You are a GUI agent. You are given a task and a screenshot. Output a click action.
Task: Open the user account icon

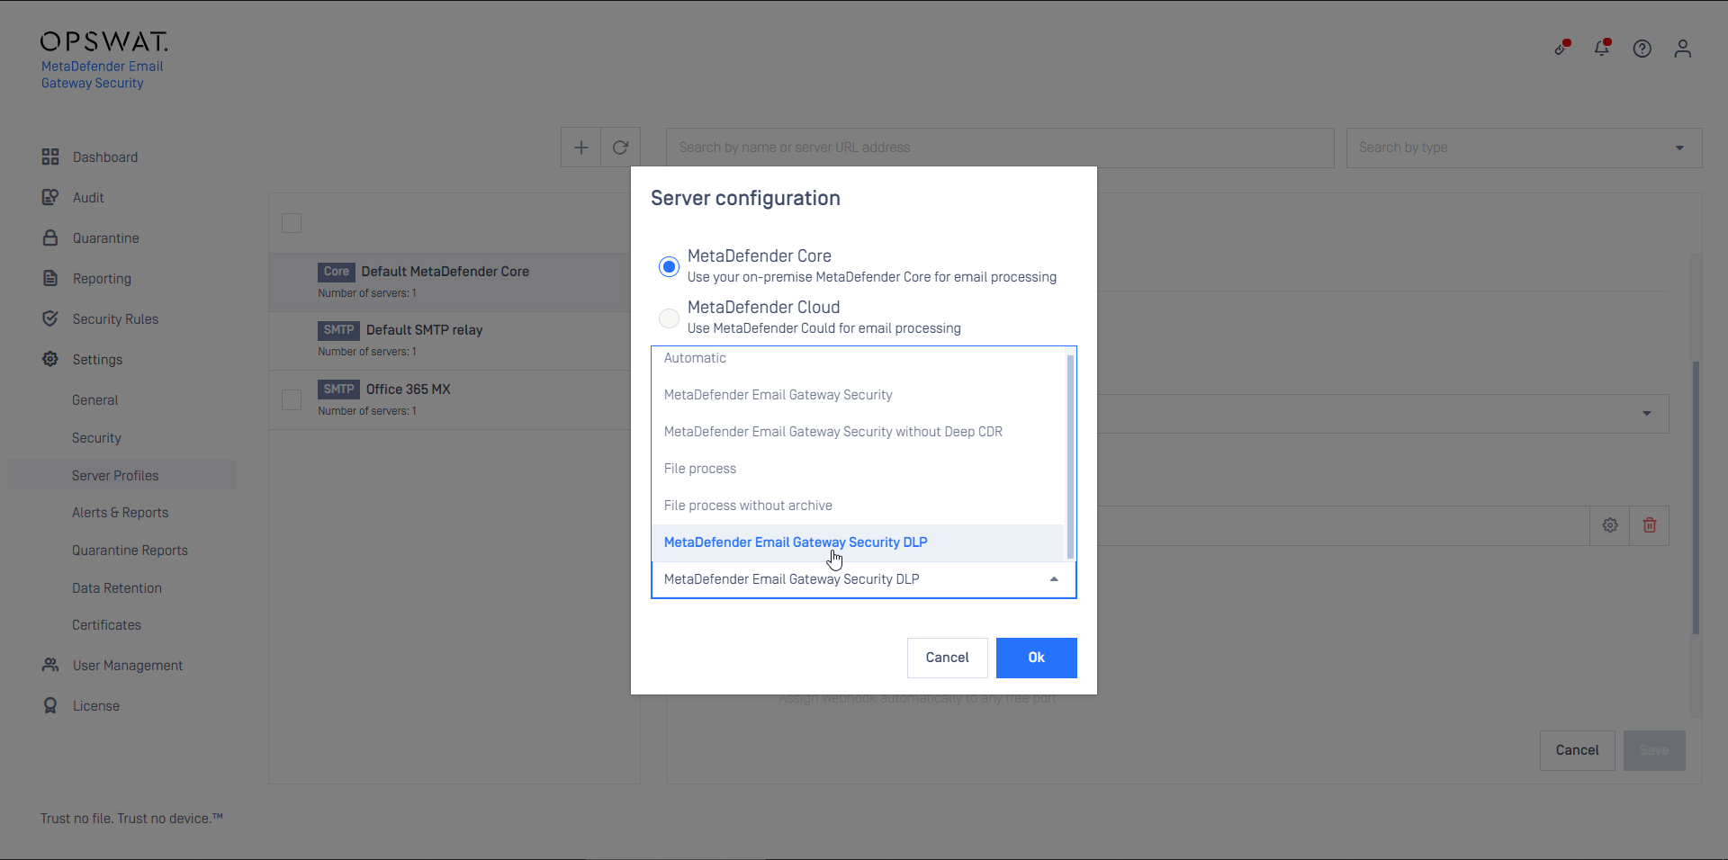coord(1683,49)
